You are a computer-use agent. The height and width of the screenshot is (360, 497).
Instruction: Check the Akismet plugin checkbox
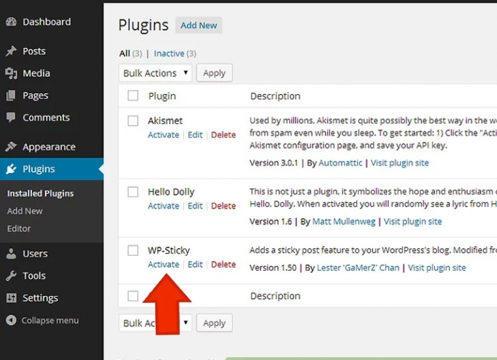[x=133, y=121]
